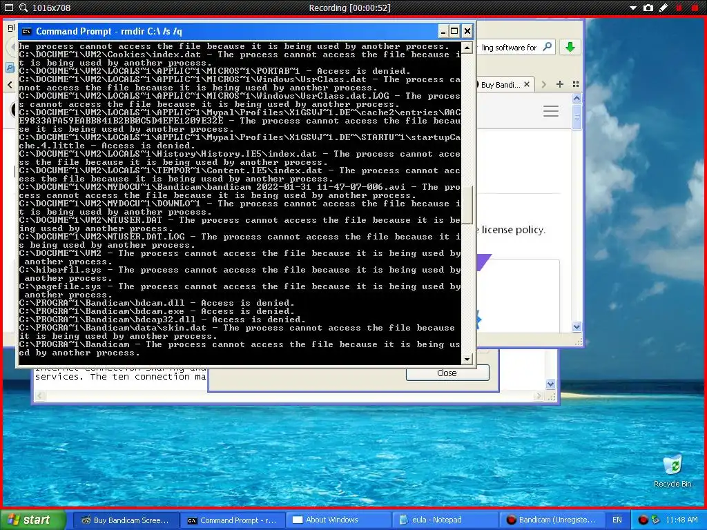This screenshot has height=530, width=707.
Task: Click the C:\hiberfil.sys output line
Action: point(240,274)
